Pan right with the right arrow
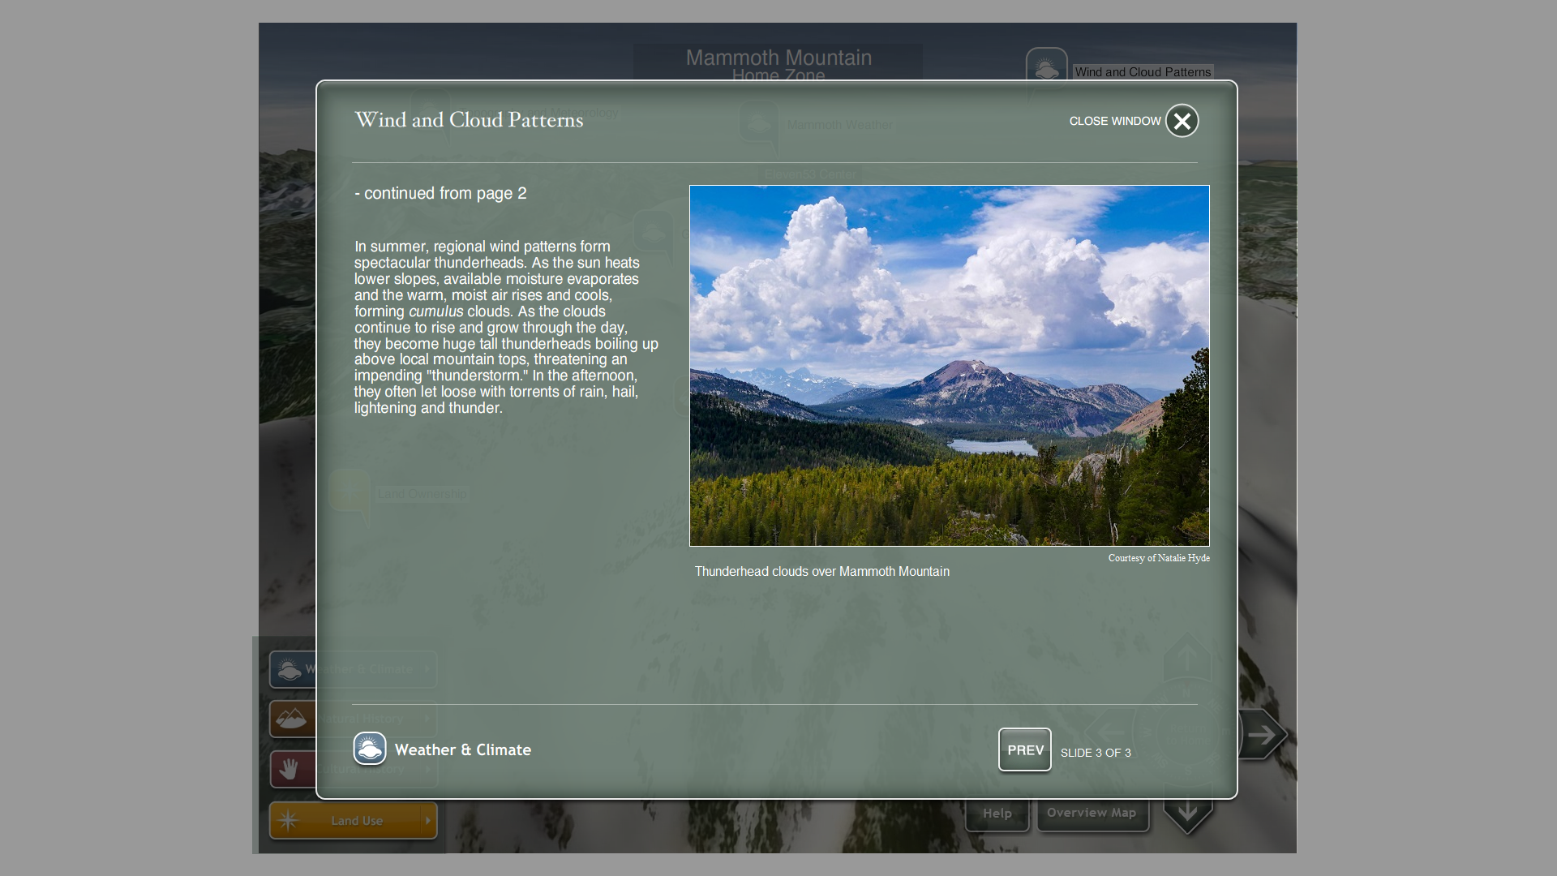This screenshot has height=876, width=1557. point(1262,735)
